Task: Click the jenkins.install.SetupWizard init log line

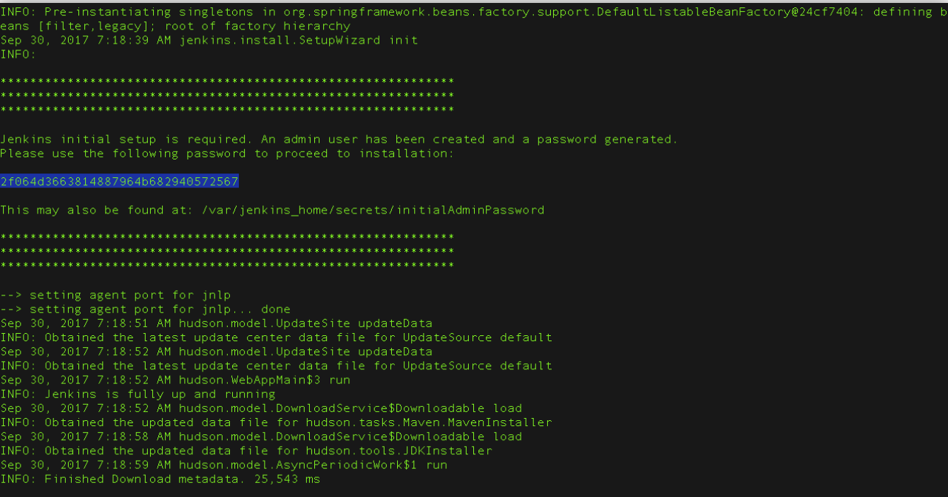Action: tap(209, 40)
